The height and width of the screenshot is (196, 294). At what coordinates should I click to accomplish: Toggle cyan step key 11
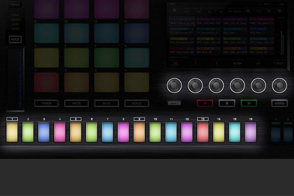(x=171, y=132)
